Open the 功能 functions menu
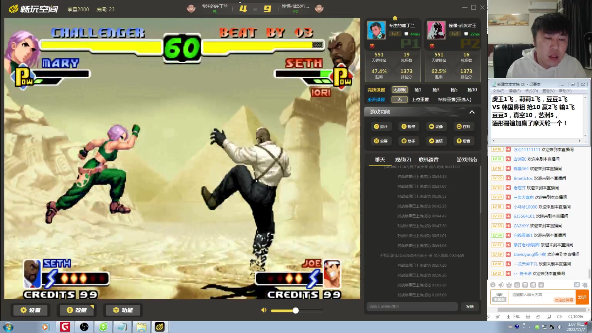Screen dimensions: 592x333 click(x=123, y=310)
